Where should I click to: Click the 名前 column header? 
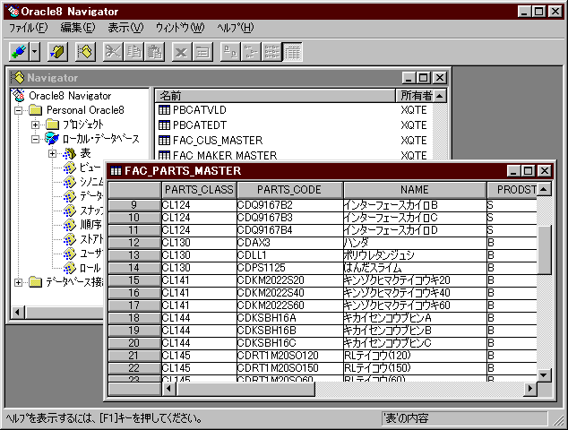click(x=275, y=96)
